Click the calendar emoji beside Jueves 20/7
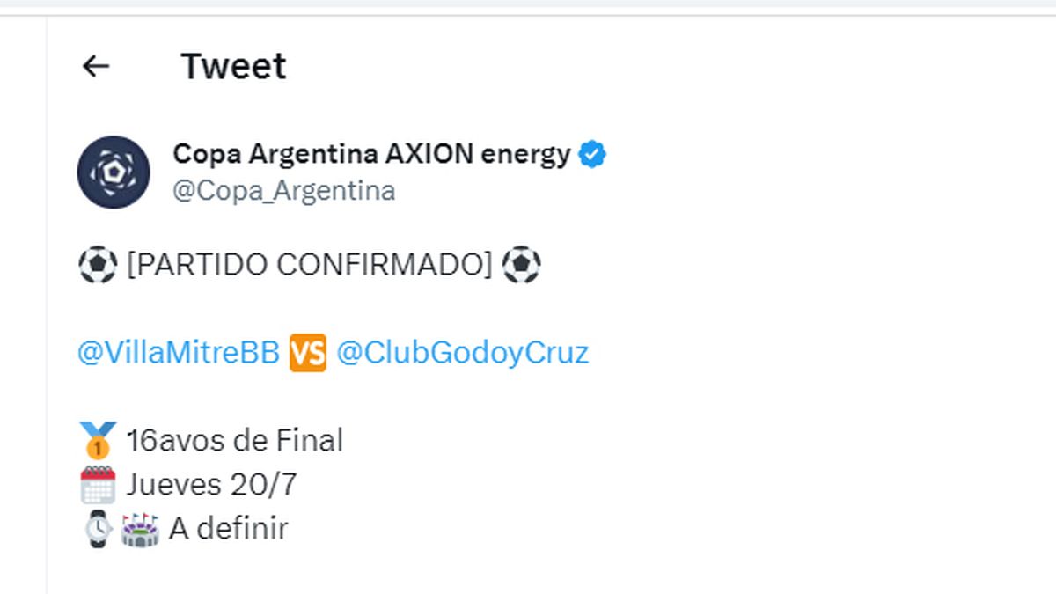 point(97,484)
